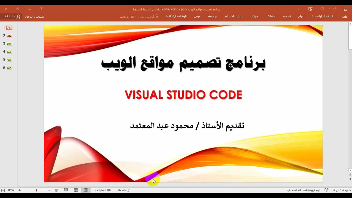The width and height of the screenshot is (352, 198).
Task: Switch to الوظائف الإضافية (Add-ins) tab
Action: coord(176,16)
